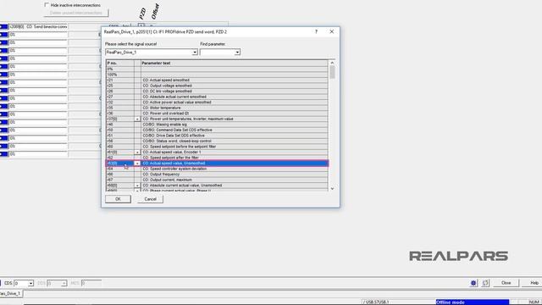Viewport: 542px width, 305px height.
Task: Select the 0% row in parameter list
Action: [217, 69]
